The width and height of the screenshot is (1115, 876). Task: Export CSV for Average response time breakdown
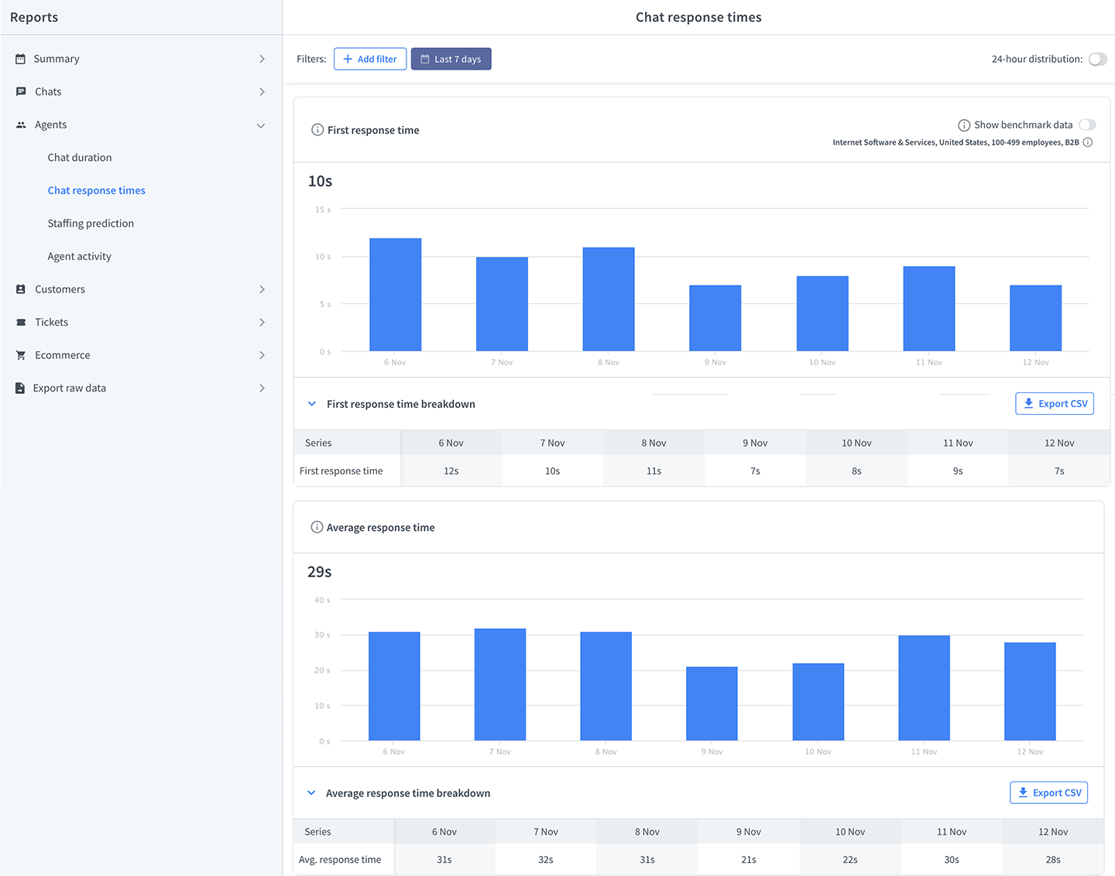pos(1048,792)
